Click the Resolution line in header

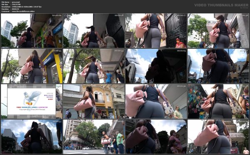21,7
